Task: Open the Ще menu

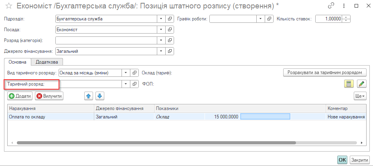Action: point(360,96)
